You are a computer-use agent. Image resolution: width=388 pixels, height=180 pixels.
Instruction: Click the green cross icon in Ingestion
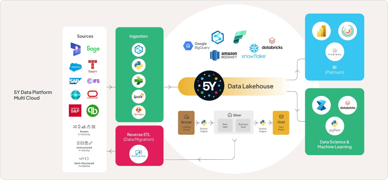[x=138, y=81]
